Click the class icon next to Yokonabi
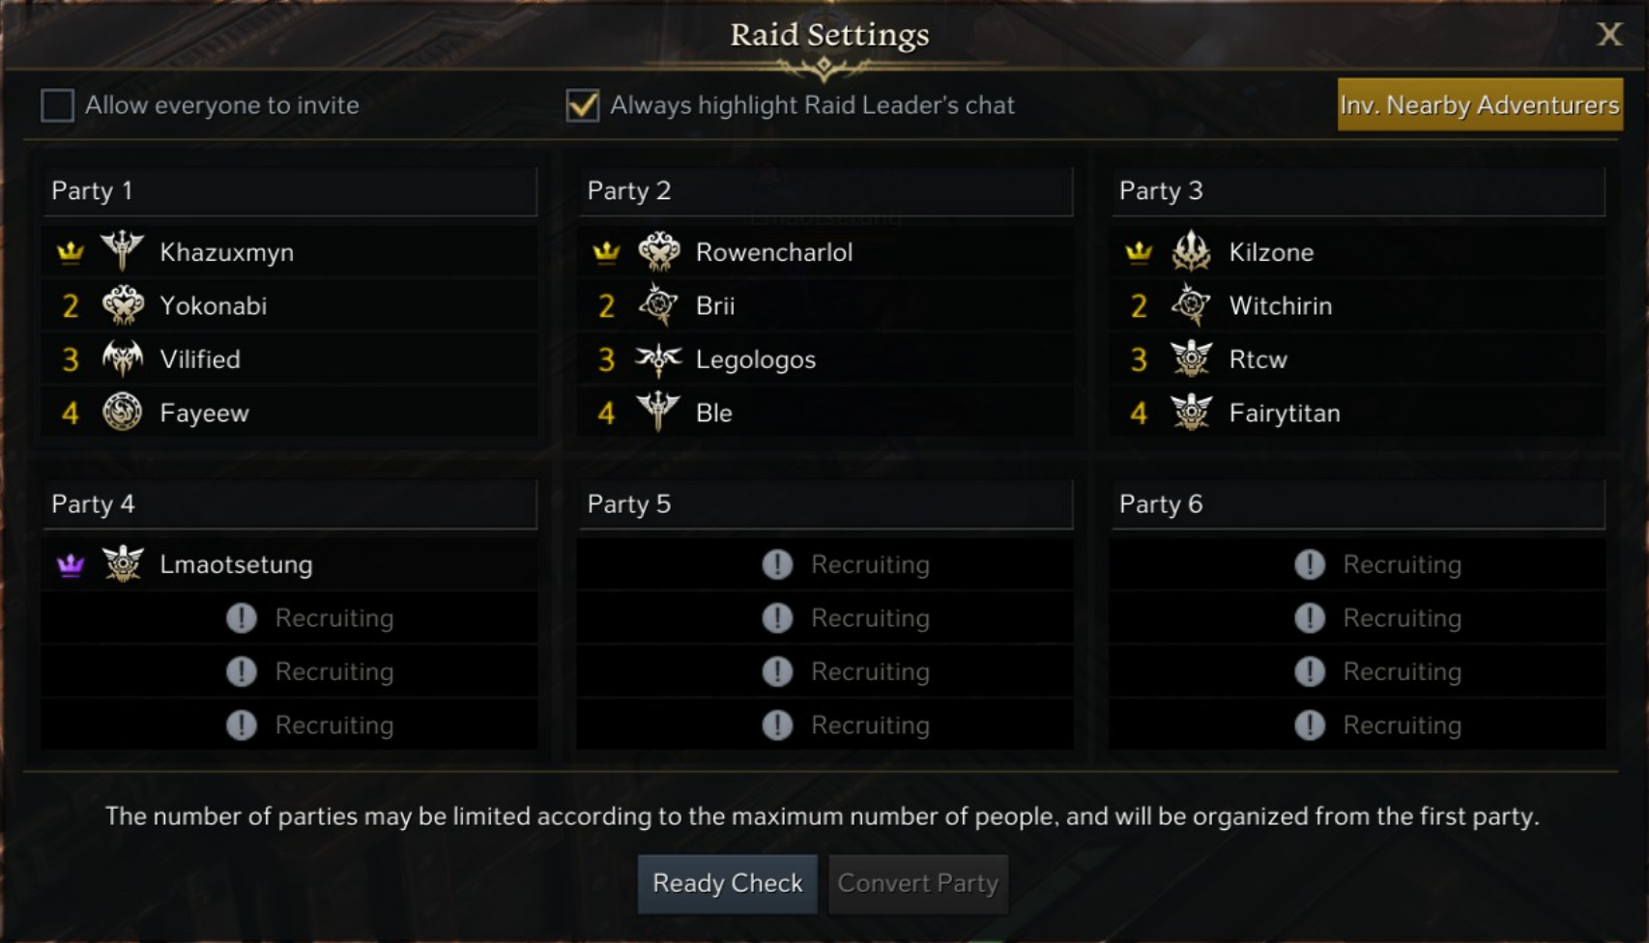The height and width of the screenshot is (943, 1649). 123,305
